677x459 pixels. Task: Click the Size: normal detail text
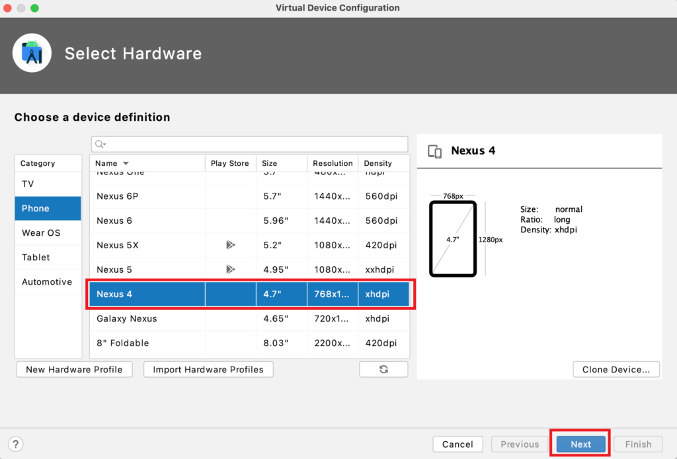pos(551,209)
